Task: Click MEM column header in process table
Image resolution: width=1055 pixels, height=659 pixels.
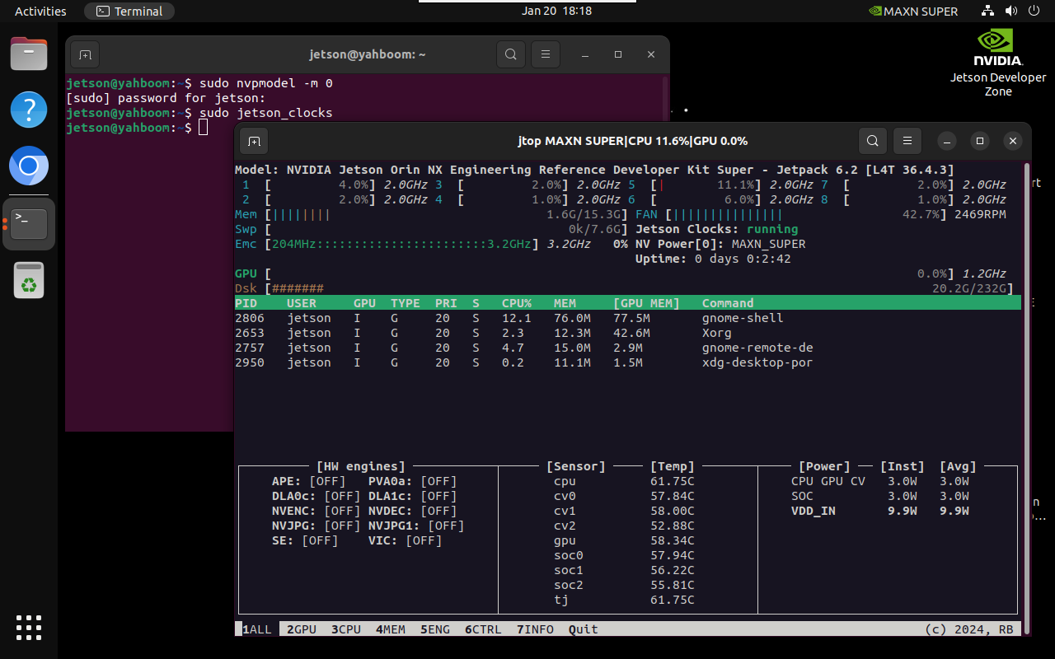Action: point(565,303)
